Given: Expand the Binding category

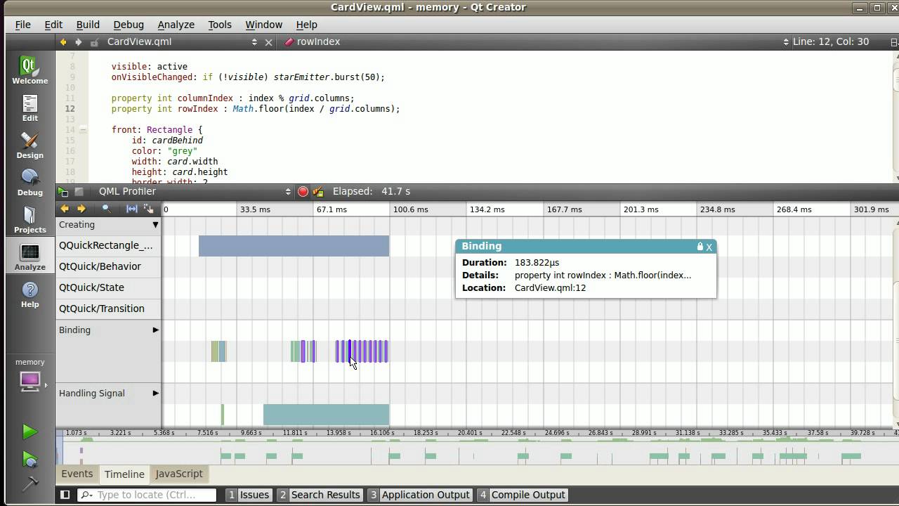Looking at the screenshot, I should coord(155,330).
